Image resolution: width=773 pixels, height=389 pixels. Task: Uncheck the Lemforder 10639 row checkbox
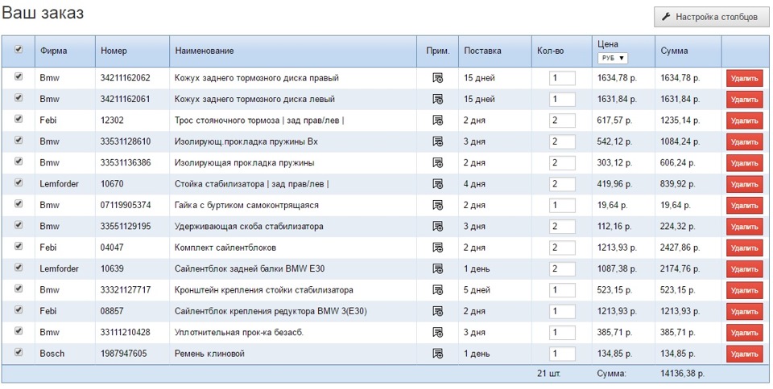pos(19,267)
